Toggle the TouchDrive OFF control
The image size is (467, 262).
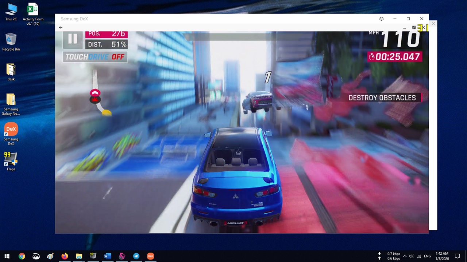tap(95, 57)
